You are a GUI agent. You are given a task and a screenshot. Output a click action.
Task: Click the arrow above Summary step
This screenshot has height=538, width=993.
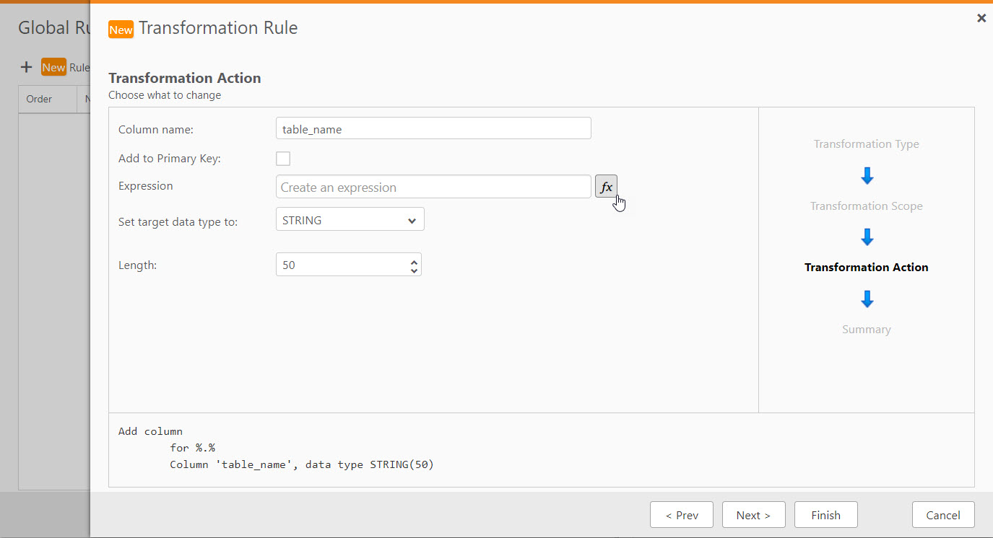click(867, 299)
